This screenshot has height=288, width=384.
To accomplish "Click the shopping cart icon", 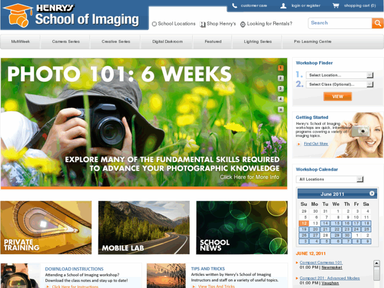I will [x=336, y=5].
